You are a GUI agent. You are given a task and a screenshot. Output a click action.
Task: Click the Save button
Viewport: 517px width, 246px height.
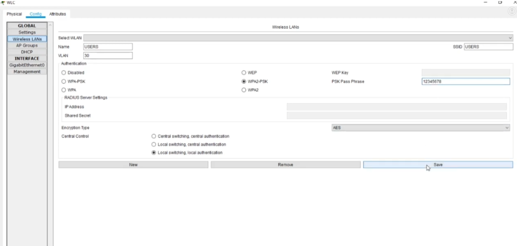[438, 165]
